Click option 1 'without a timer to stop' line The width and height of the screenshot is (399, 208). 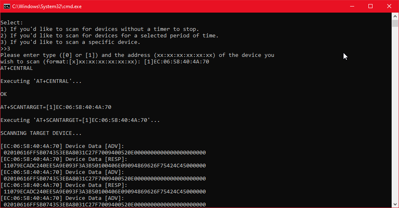[100, 29]
